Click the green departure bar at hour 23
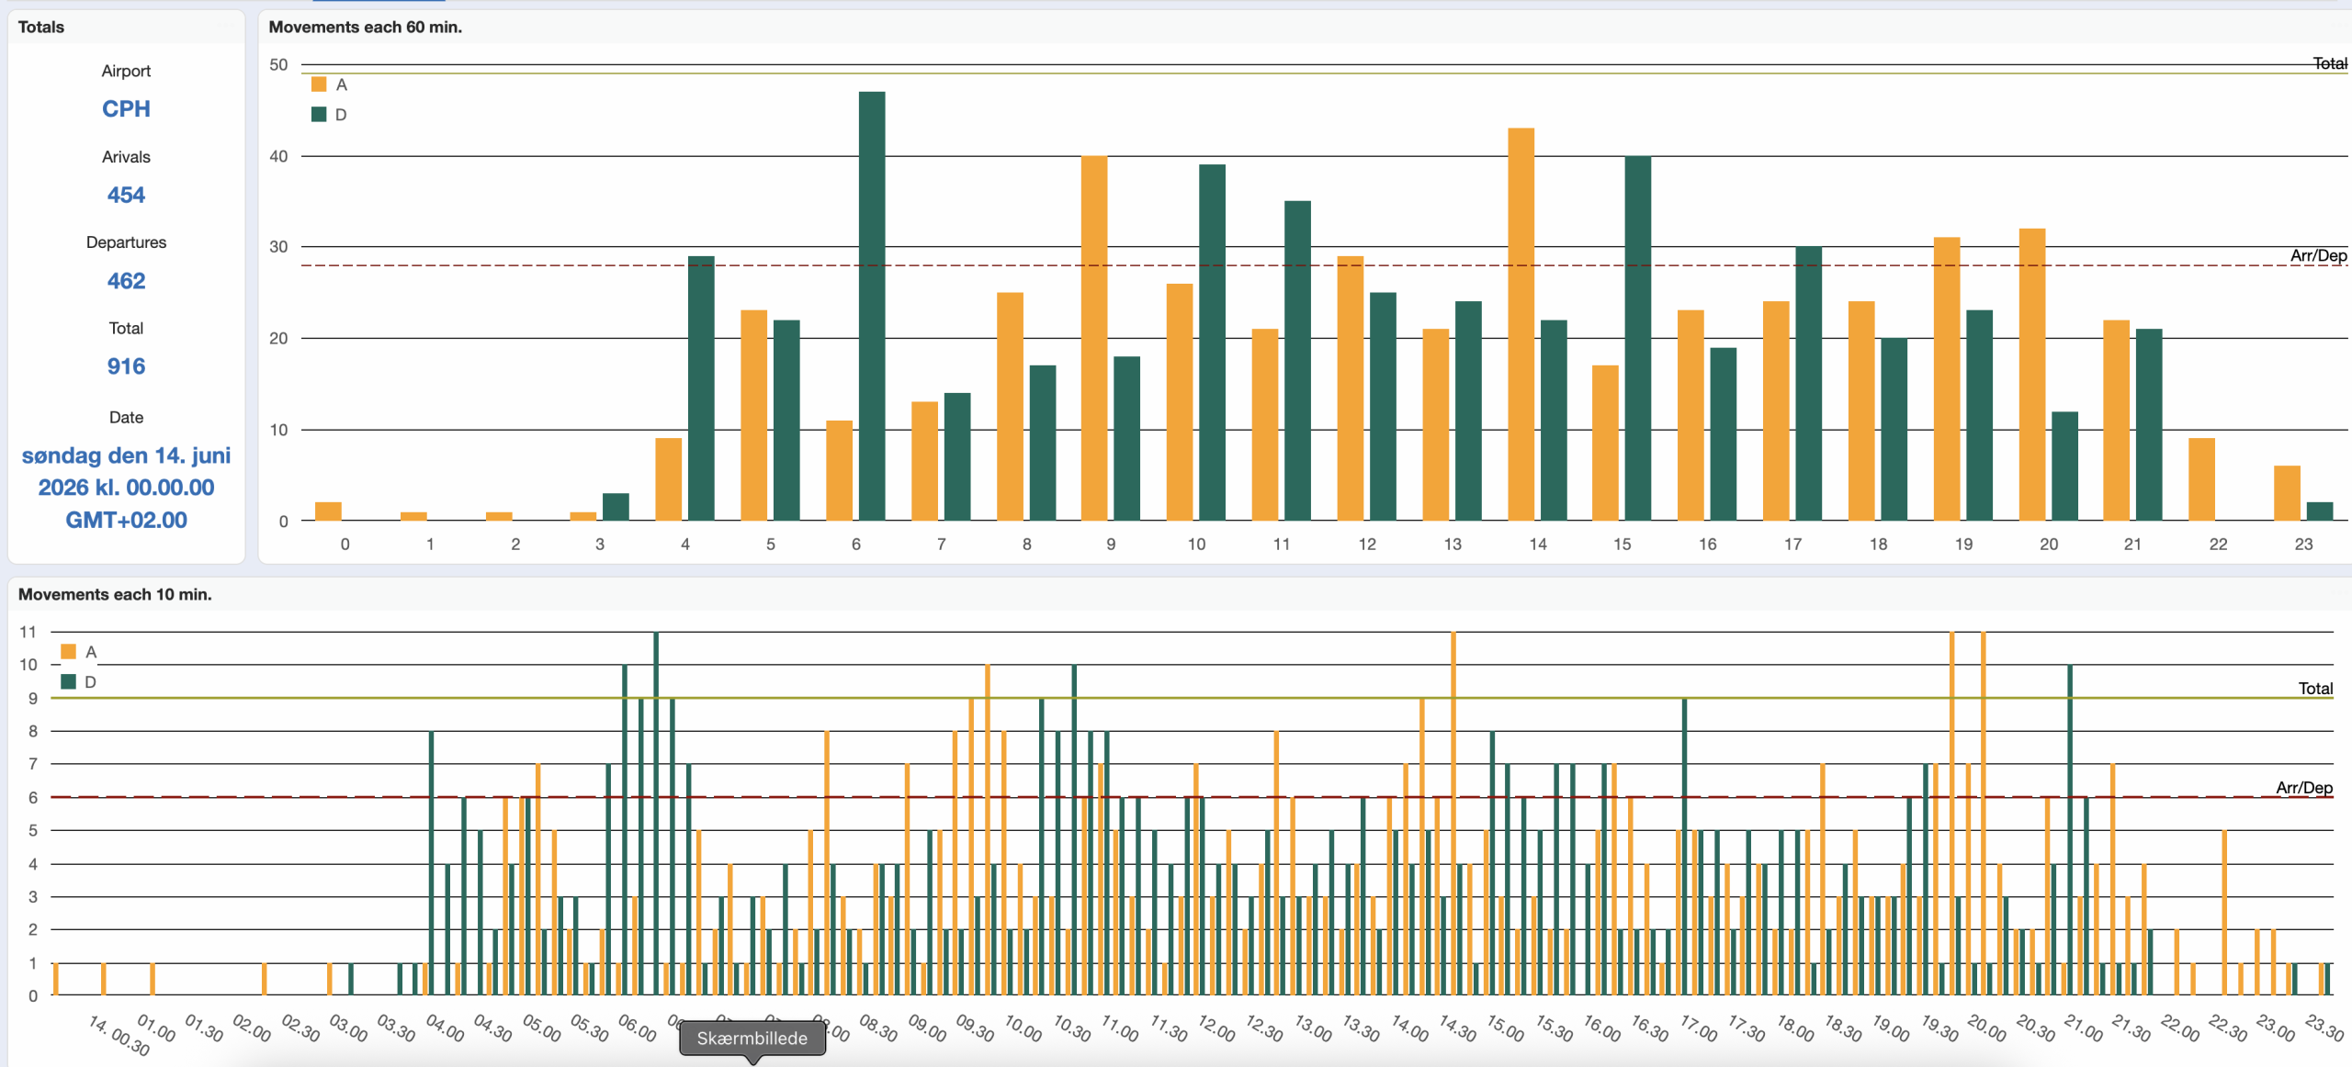 2319,511
